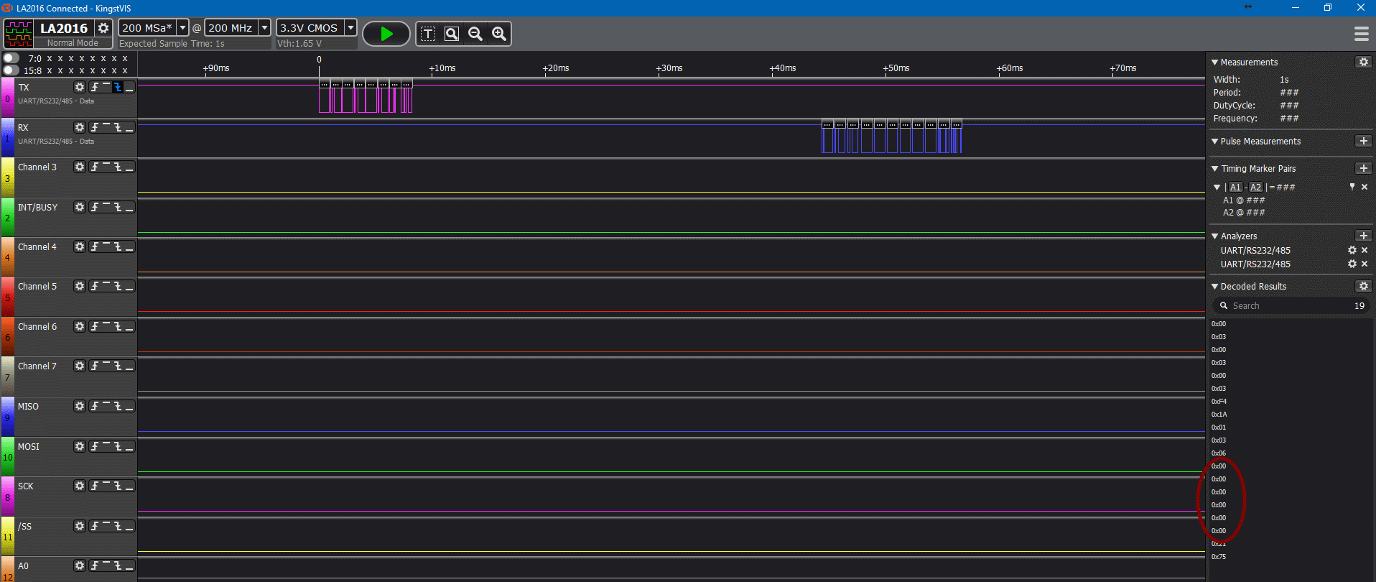Toggle the 15:8 channel group switch
Viewport: 1376px width, 582px height.
11,70
